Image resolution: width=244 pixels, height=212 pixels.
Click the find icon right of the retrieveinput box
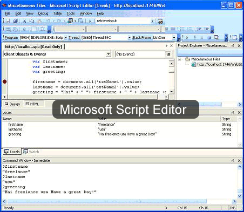[x=160, y=21]
